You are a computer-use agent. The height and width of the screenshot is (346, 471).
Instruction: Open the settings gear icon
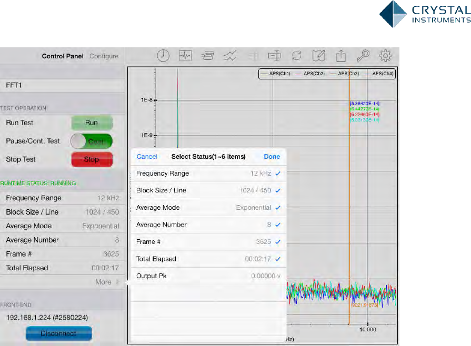click(x=385, y=56)
